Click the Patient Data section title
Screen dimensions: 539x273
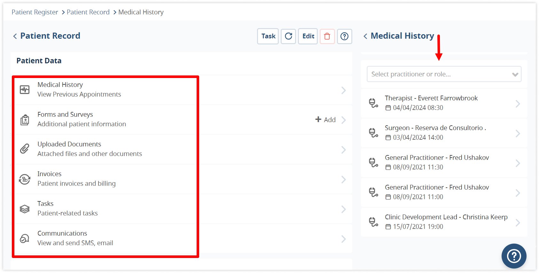[39, 61]
